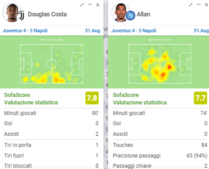
Task: Click SofaScore Valutazione statistica label for Allan
Action: [140, 99]
